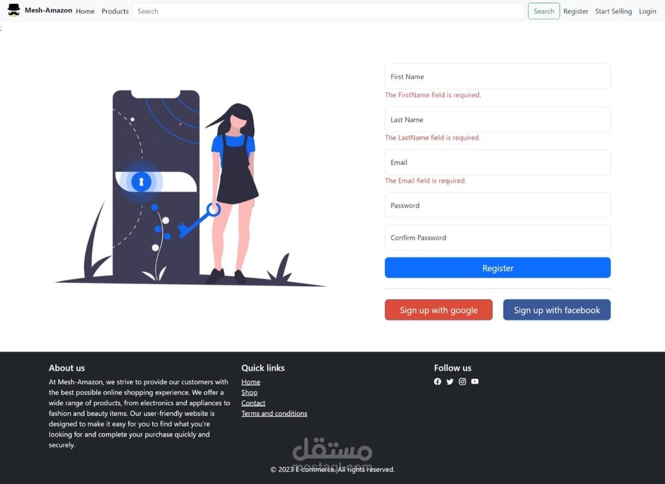Click Sign up with facebook button
Image resolution: width=665 pixels, height=484 pixels.
click(x=557, y=310)
